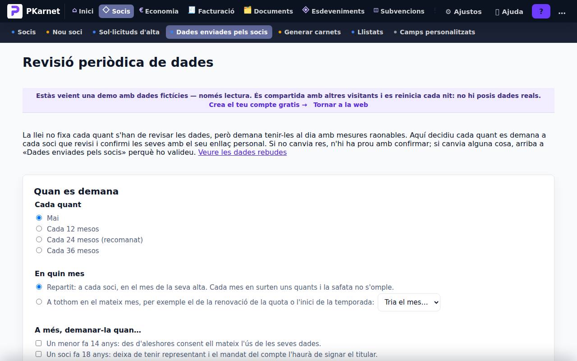Click the Quan es demana heading
This screenshot has height=361, width=577.
click(x=76, y=191)
